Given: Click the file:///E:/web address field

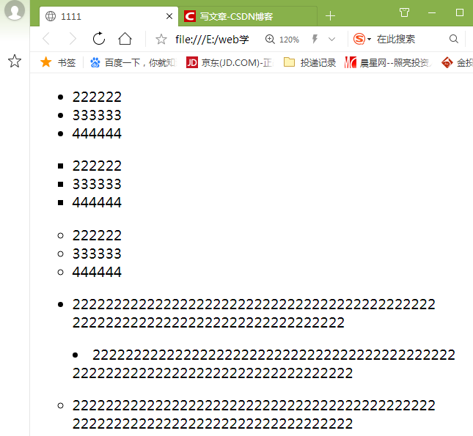Looking at the screenshot, I should click(213, 40).
